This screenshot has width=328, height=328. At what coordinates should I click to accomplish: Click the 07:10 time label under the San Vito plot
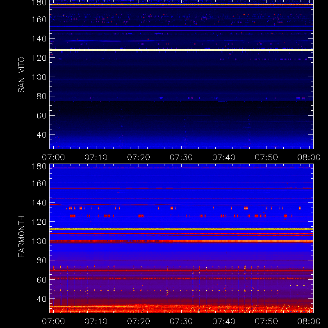pyautogui.click(x=96, y=157)
